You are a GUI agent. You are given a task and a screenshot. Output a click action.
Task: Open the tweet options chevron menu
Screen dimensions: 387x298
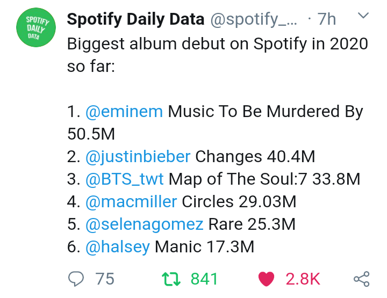363,18
